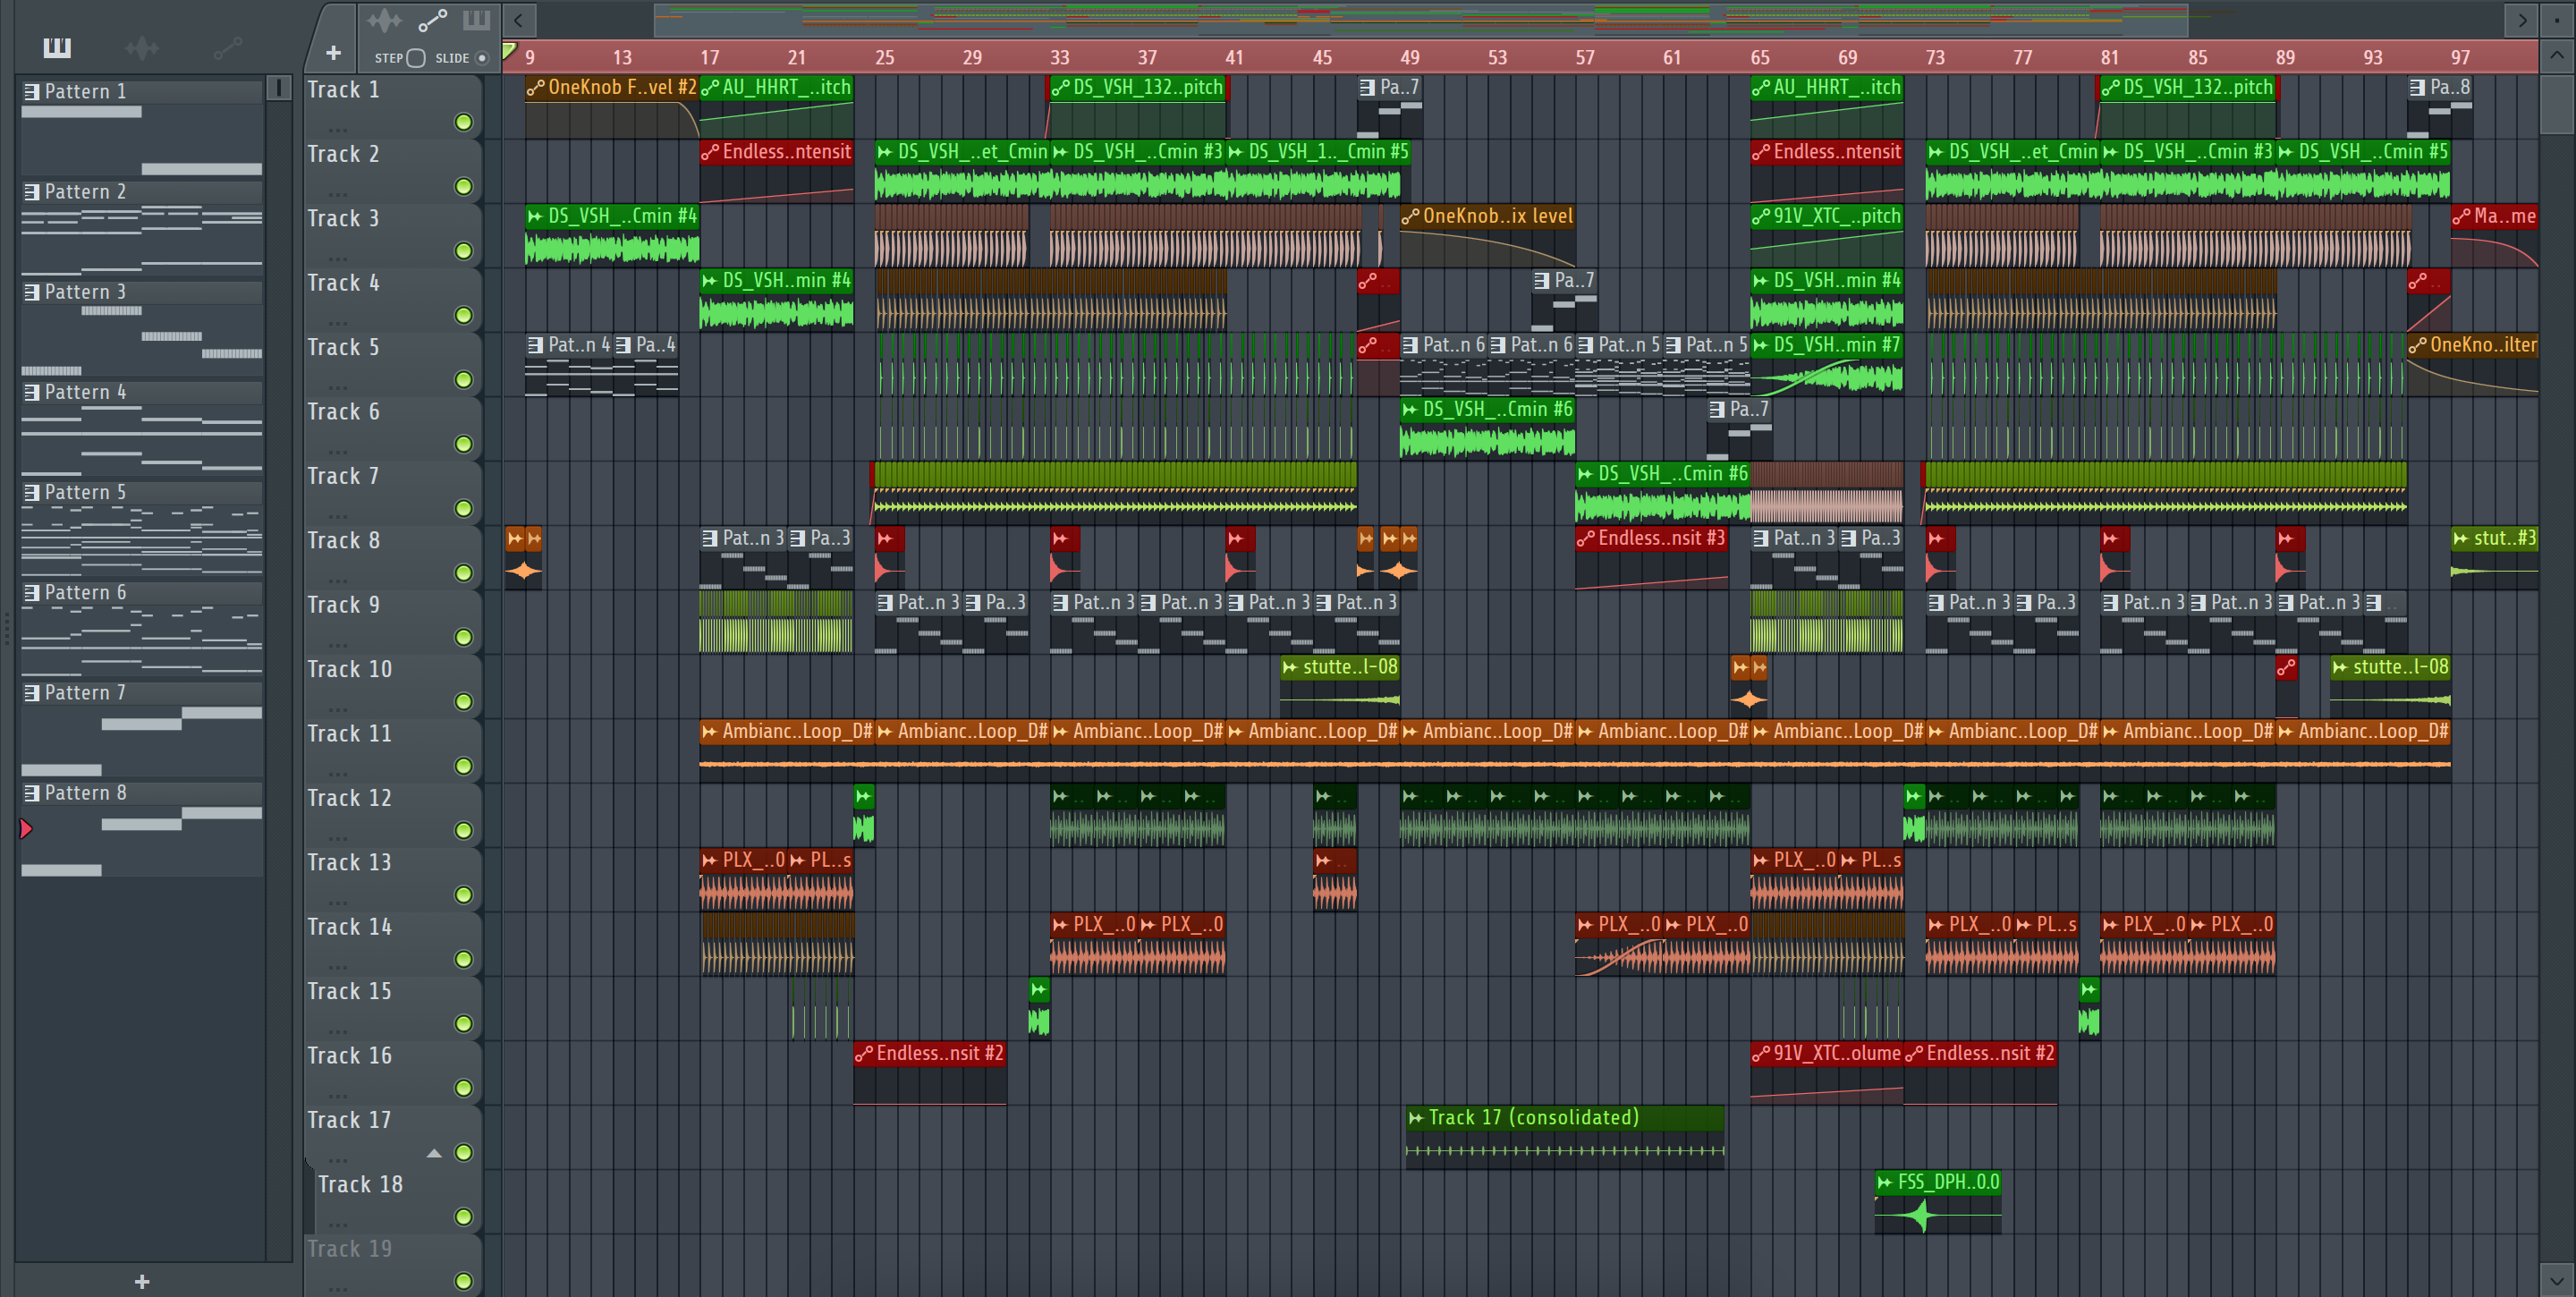Open Track 10 options dots

pyautogui.click(x=338, y=709)
